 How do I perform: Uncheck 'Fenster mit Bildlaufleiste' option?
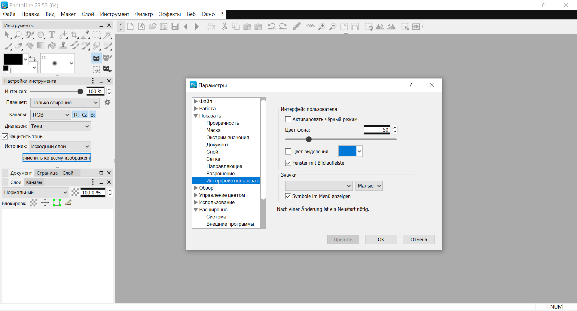pyautogui.click(x=288, y=163)
